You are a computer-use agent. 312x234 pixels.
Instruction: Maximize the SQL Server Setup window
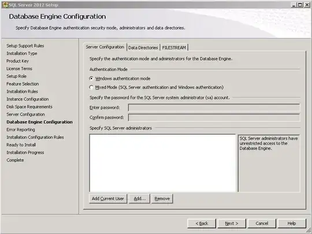[x=300, y=5]
